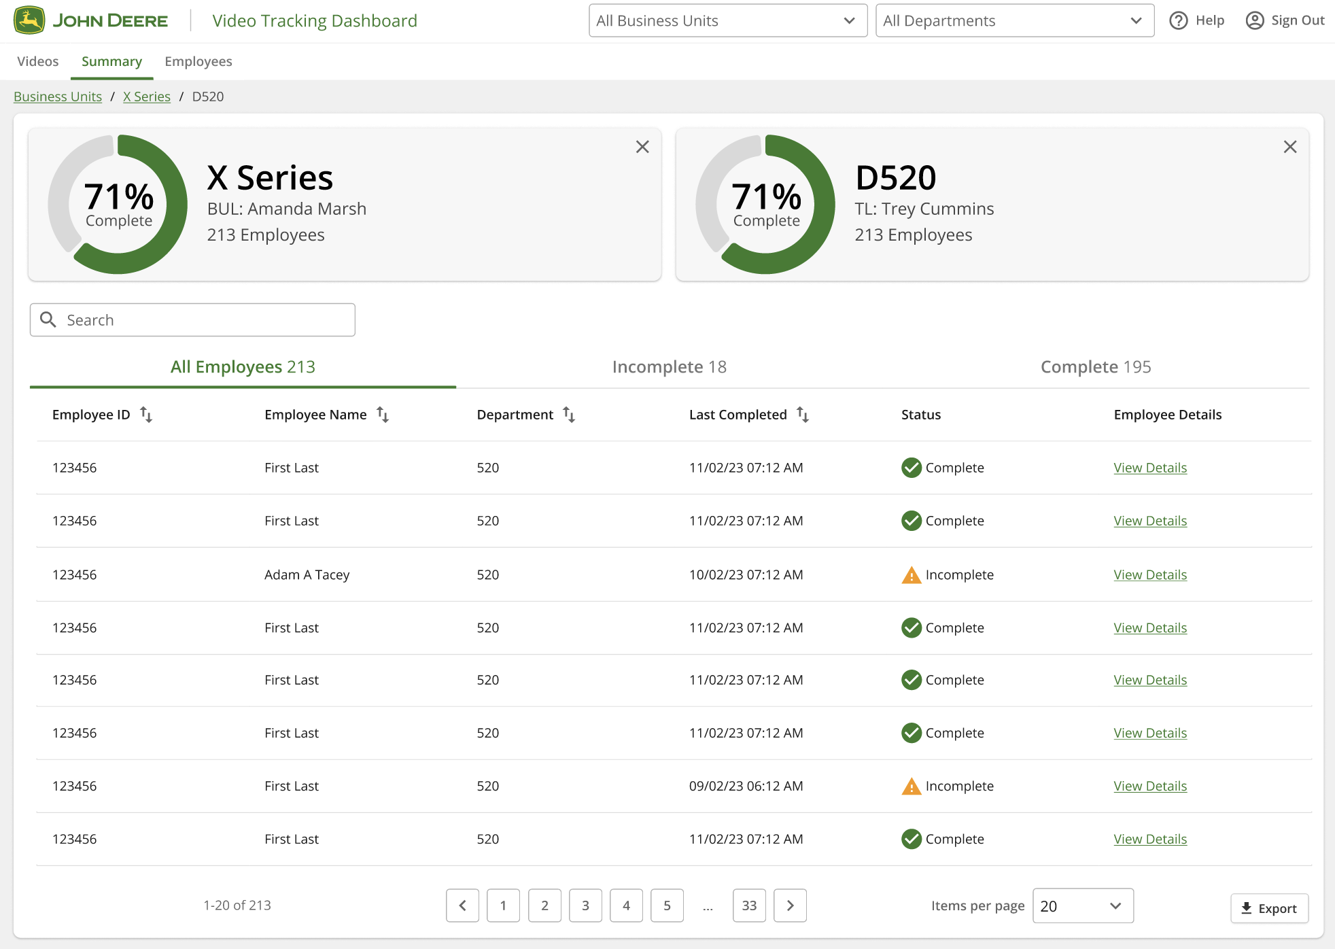The image size is (1335, 949).
Task: Go to next page arrow
Action: pyautogui.click(x=791, y=905)
